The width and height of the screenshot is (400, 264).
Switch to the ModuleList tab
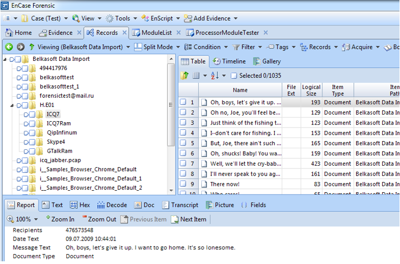click(153, 33)
